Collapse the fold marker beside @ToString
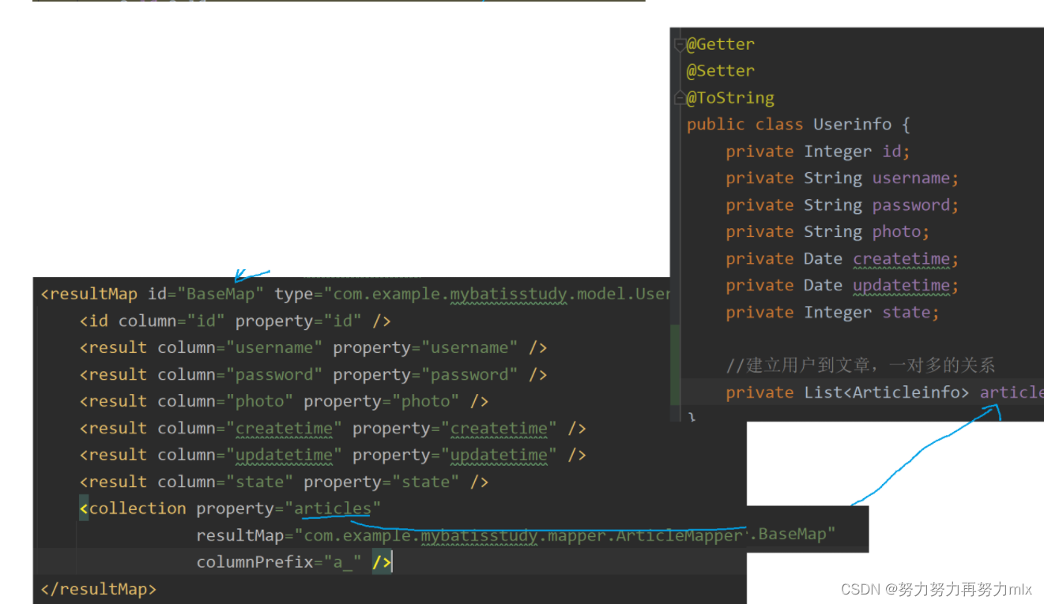The image size is (1044, 604). (x=680, y=98)
